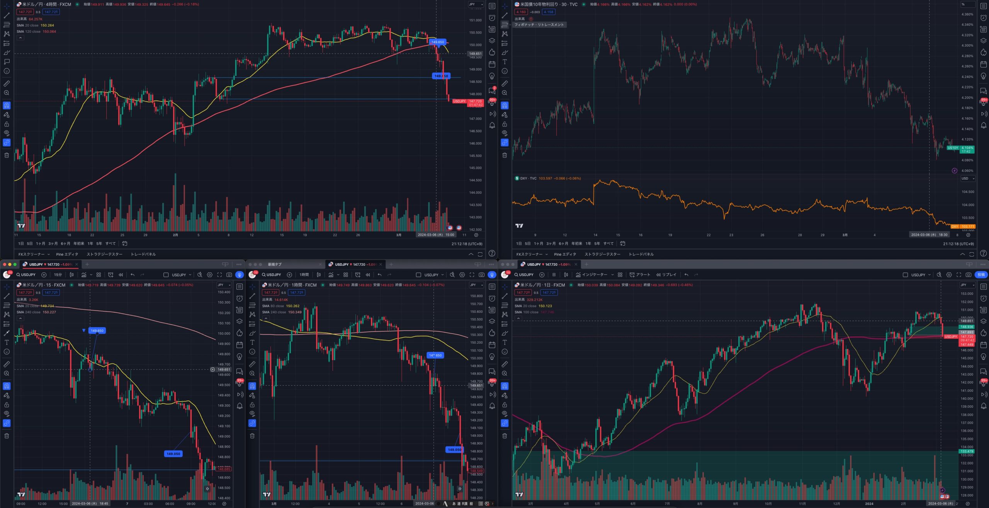Click the blue 投稿 button
The width and height of the screenshot is (989, 508).
pos(981,275)
